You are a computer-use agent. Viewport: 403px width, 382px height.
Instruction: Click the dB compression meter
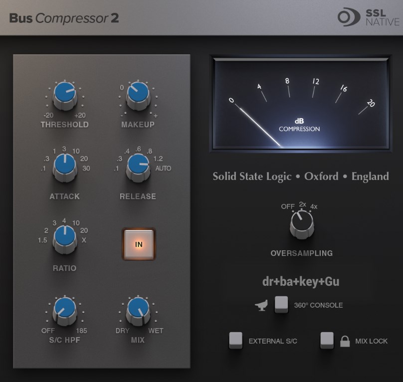301,103
